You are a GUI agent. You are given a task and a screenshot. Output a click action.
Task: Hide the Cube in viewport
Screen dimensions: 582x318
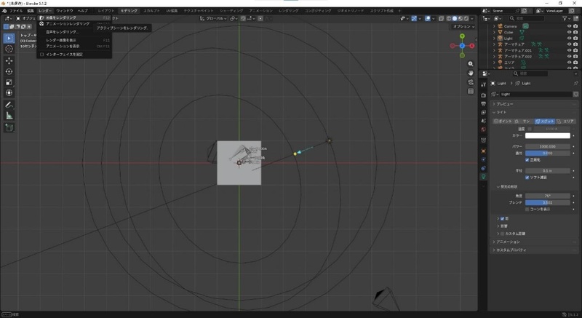point(569,32)
